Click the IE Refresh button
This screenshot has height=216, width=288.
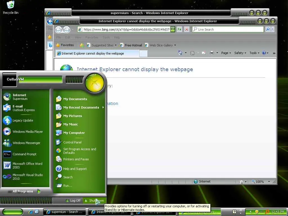click(x=179, y=29)
